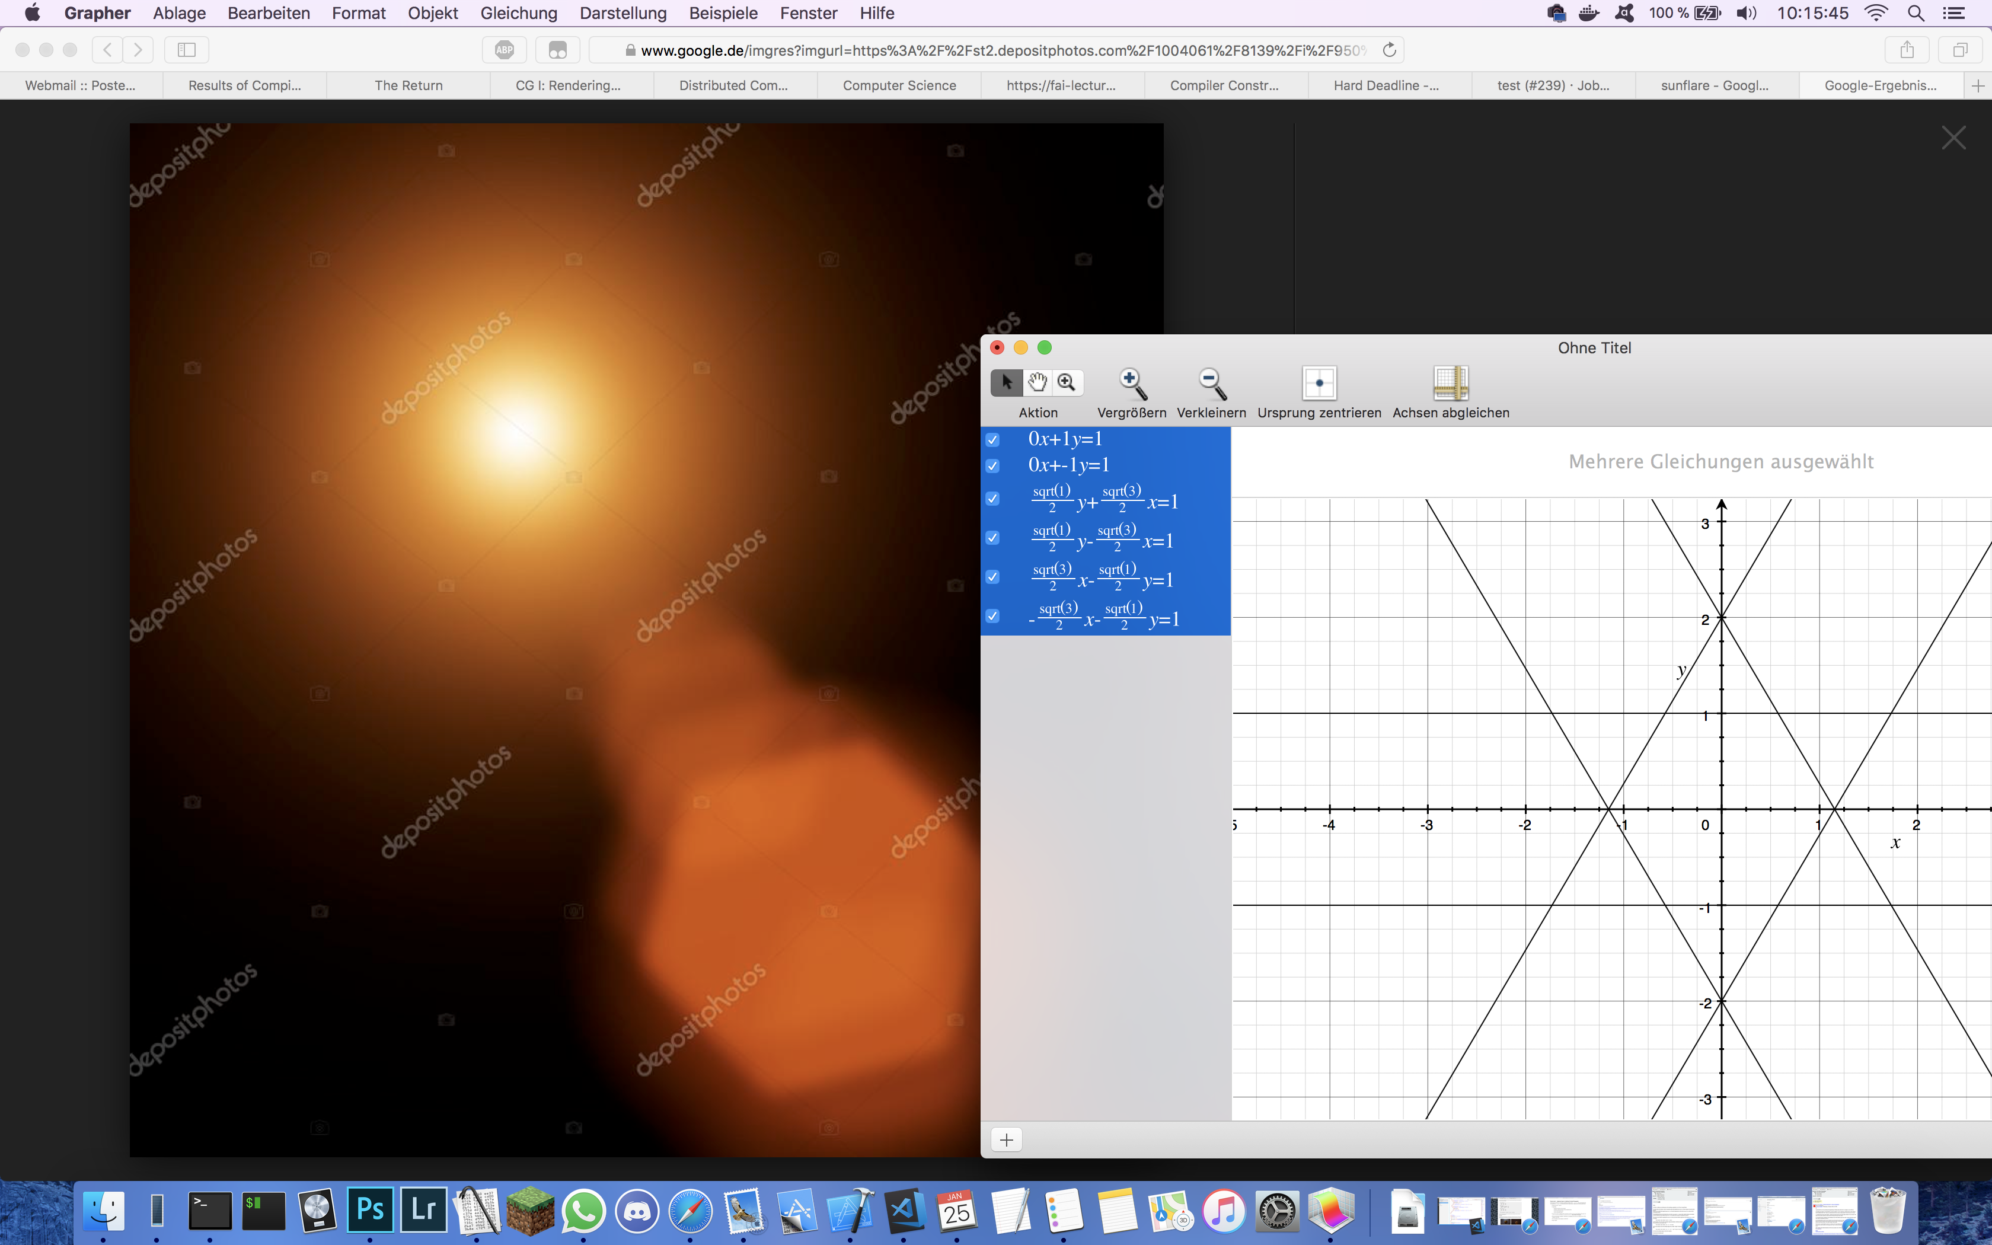The height and width of the screenshot is (1245, 1992).
Task: Select the equation 0x+1y=1 row
Action: pyautogui.click(x=1106, y=440)
